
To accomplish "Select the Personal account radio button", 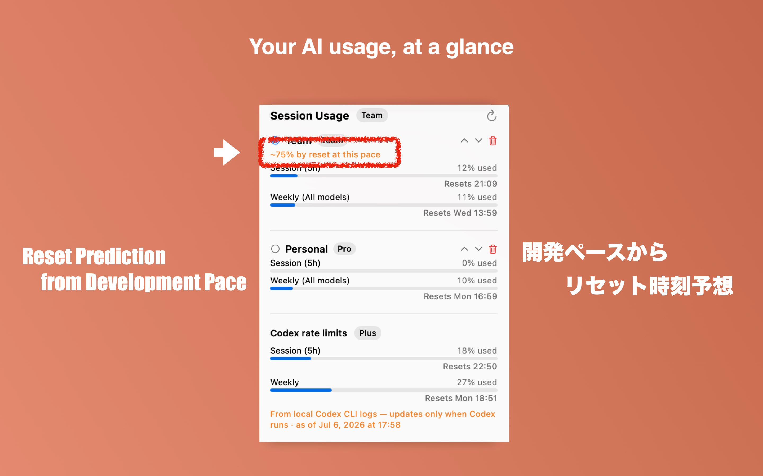I will (x=275, y=249).
